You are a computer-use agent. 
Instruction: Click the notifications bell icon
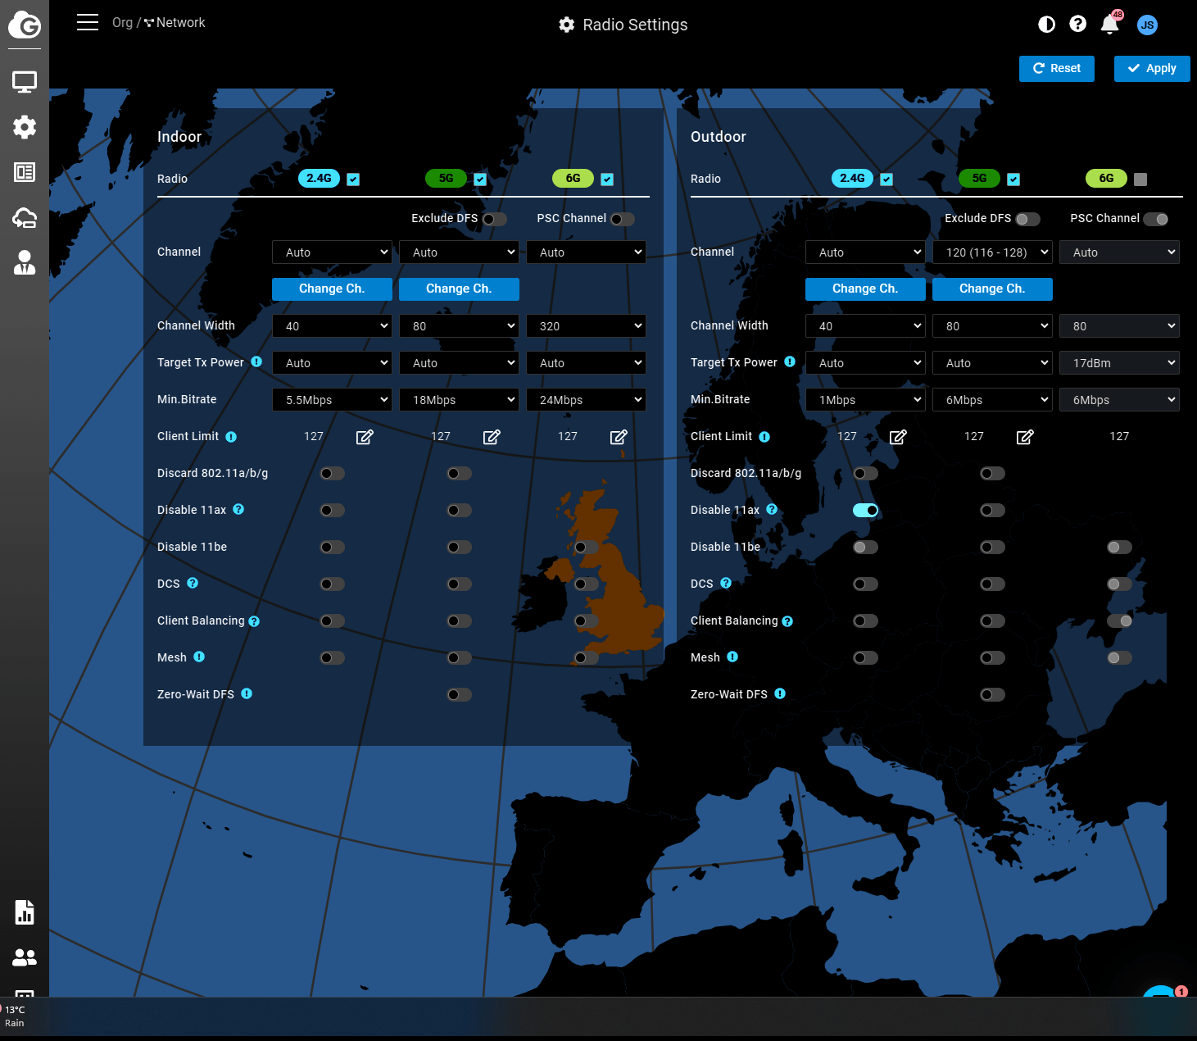1109,25
